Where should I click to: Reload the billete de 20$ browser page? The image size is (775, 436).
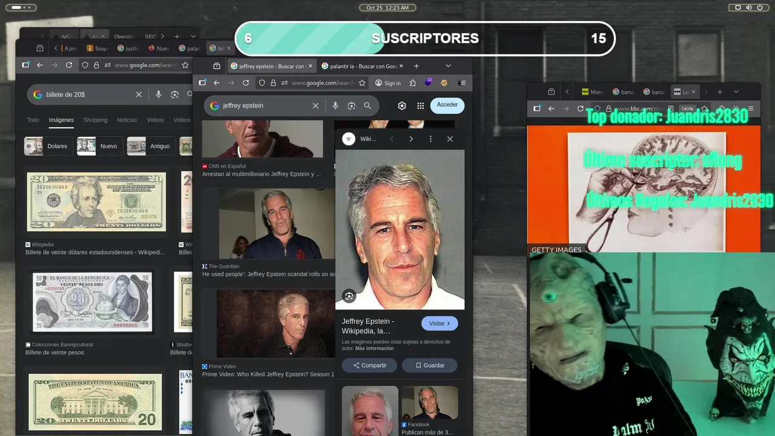69,65
